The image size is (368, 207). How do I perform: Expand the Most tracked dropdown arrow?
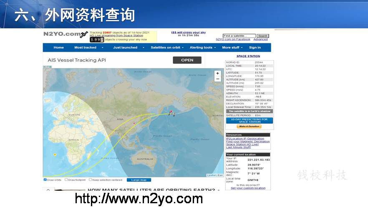coord(102,48)
